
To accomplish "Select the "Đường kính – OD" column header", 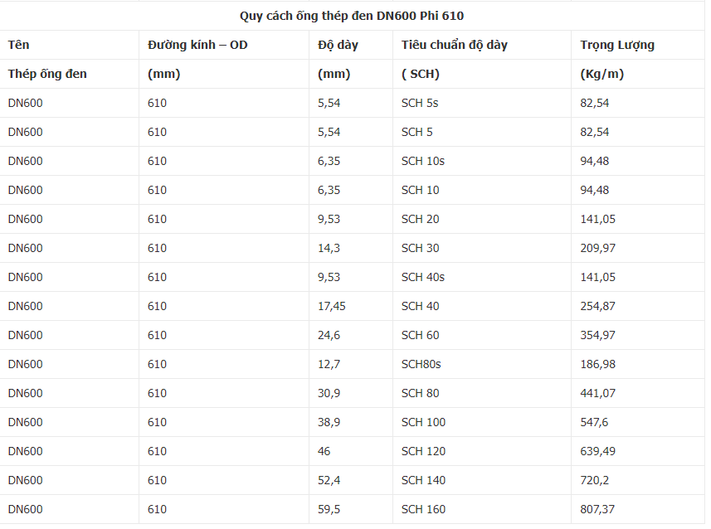I will pos(197,45).
